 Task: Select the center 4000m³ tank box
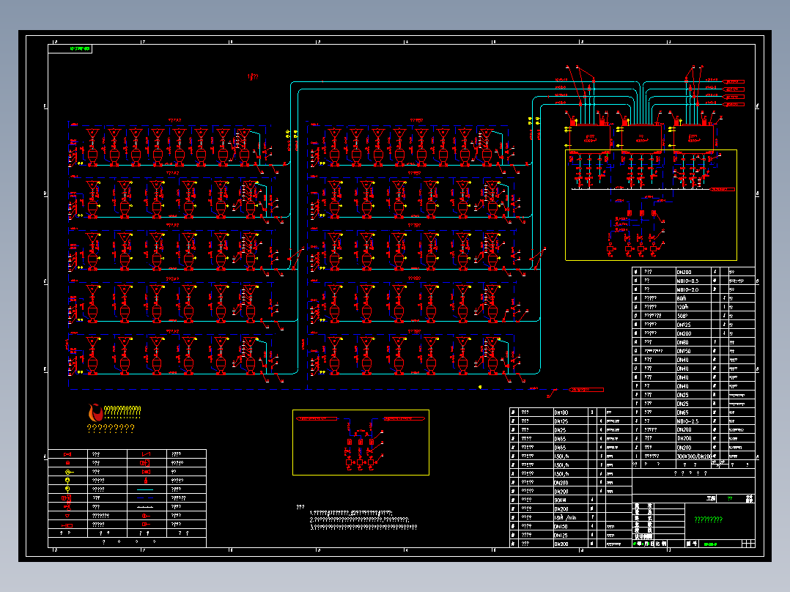click(x=642, y=137)
